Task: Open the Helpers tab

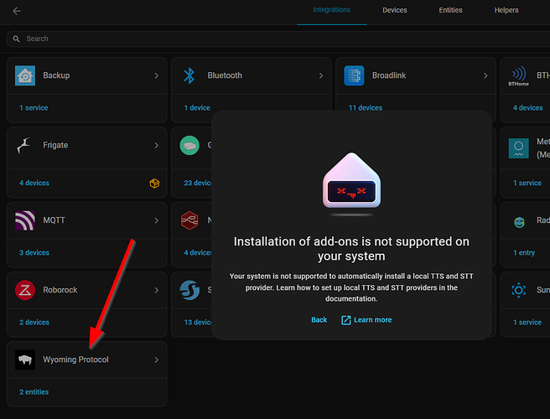Action: [x=506, y=11]
